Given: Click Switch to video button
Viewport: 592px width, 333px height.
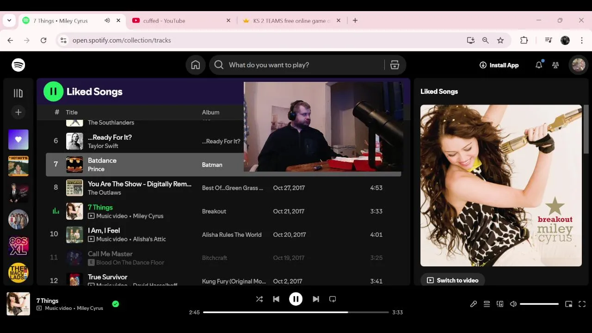Looking at the screenshot, I should [x=453, y=280].
